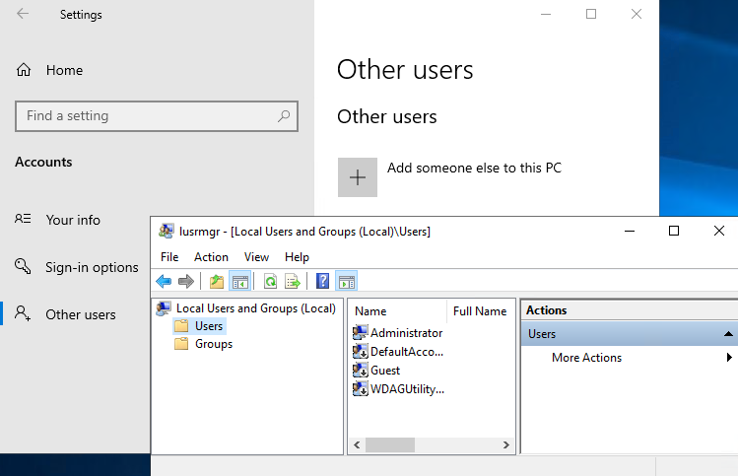The height and width of the screenshot is (476, 738).
Task: Select Groups node in console tree
Action: [x=214, y=344]
